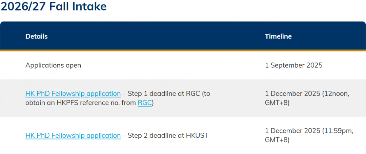This screenshot has height=154, width=366.
Task: Click the 1 December 2025 12noon deadline cell
Action: click(x=307, y=98)
